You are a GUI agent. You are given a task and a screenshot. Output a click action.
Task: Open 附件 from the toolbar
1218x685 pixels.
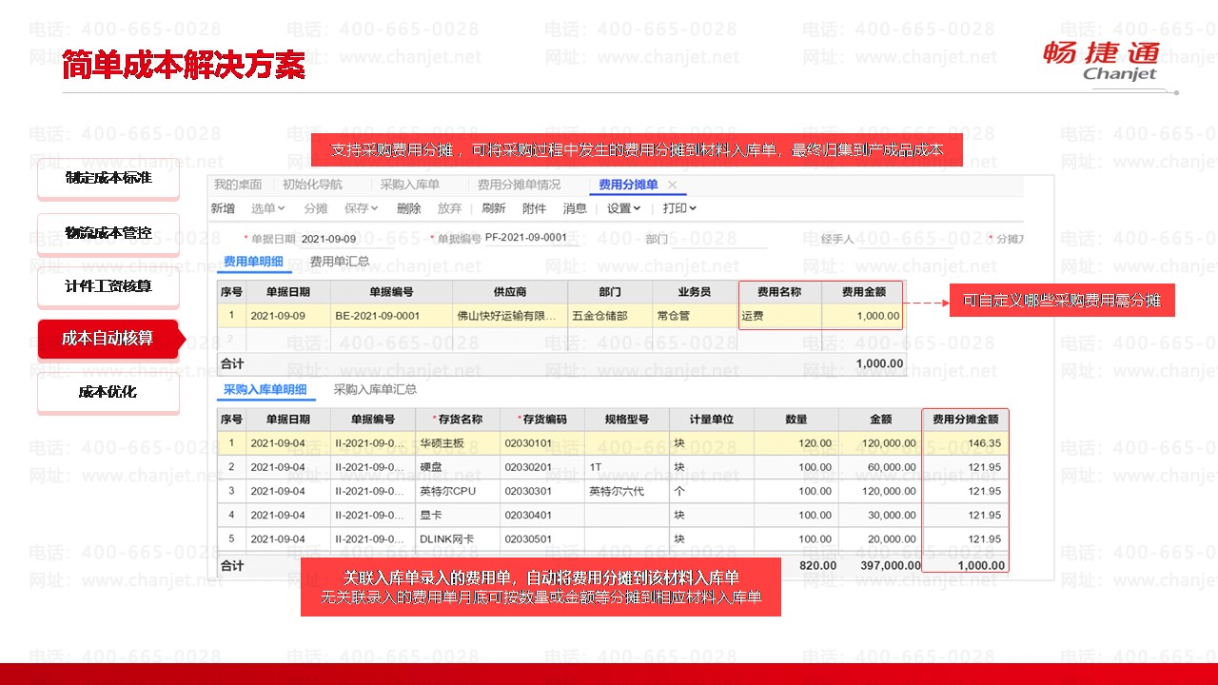tap(535, 208)
